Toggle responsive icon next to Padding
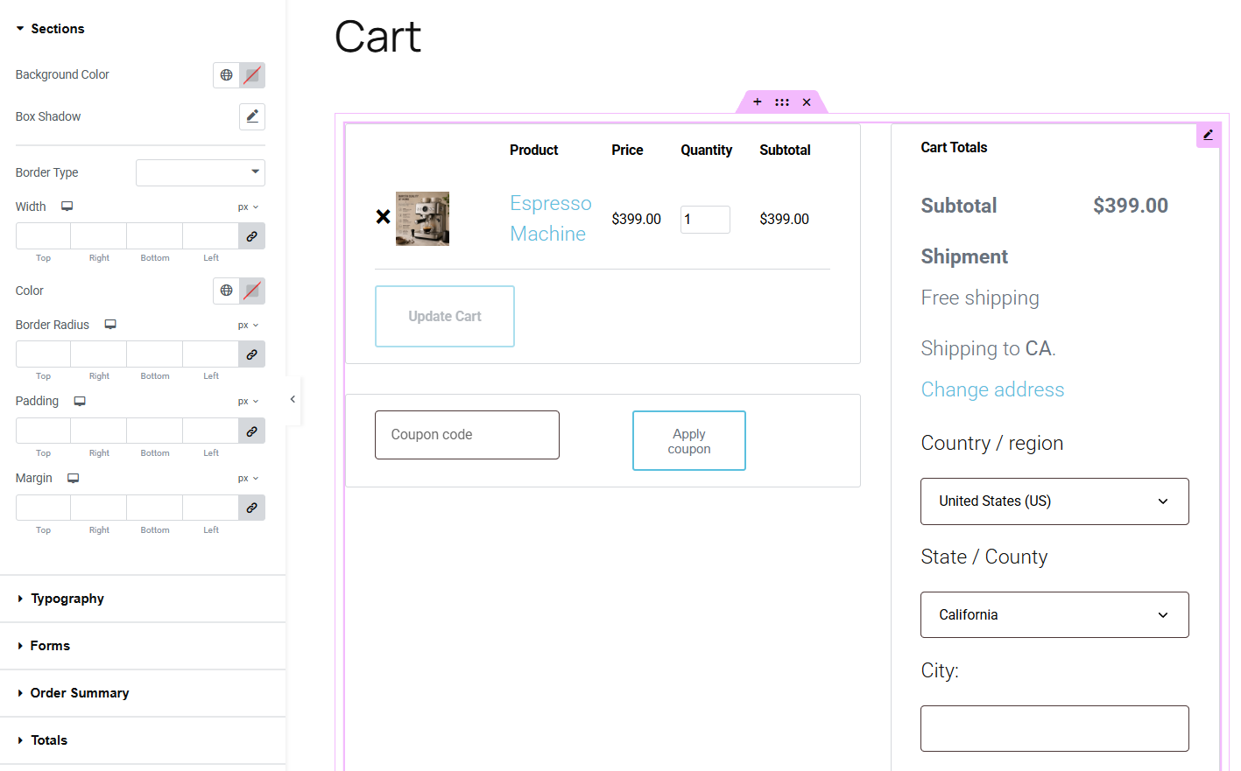The width and height of the screenshot is (1241, 771). pos(80,401)
